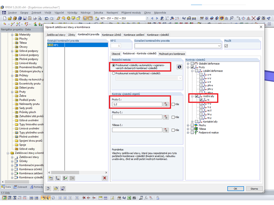Delete combination rule with red X icon
The width and height of the screenshot is (274, 205).
point(105,178)
